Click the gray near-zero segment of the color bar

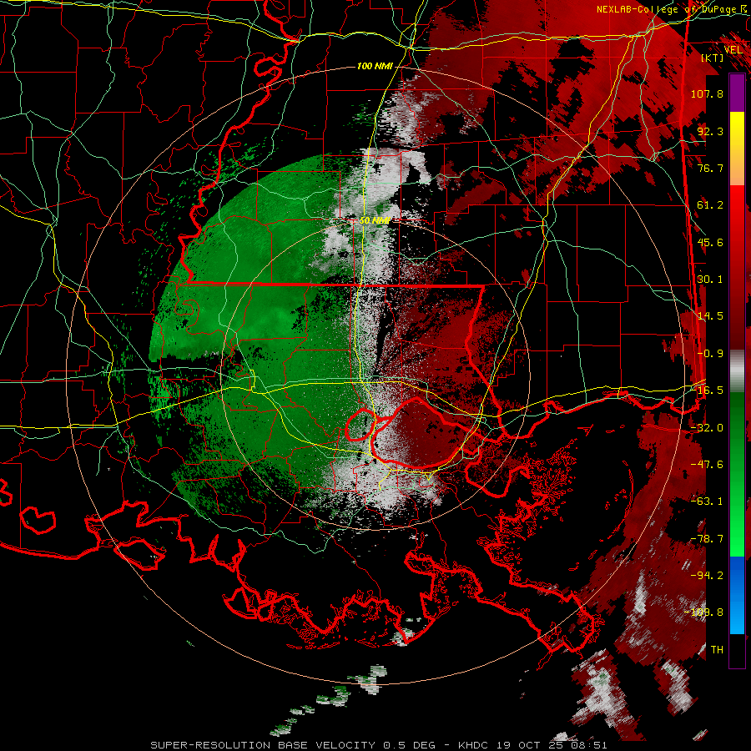point(737,371)
